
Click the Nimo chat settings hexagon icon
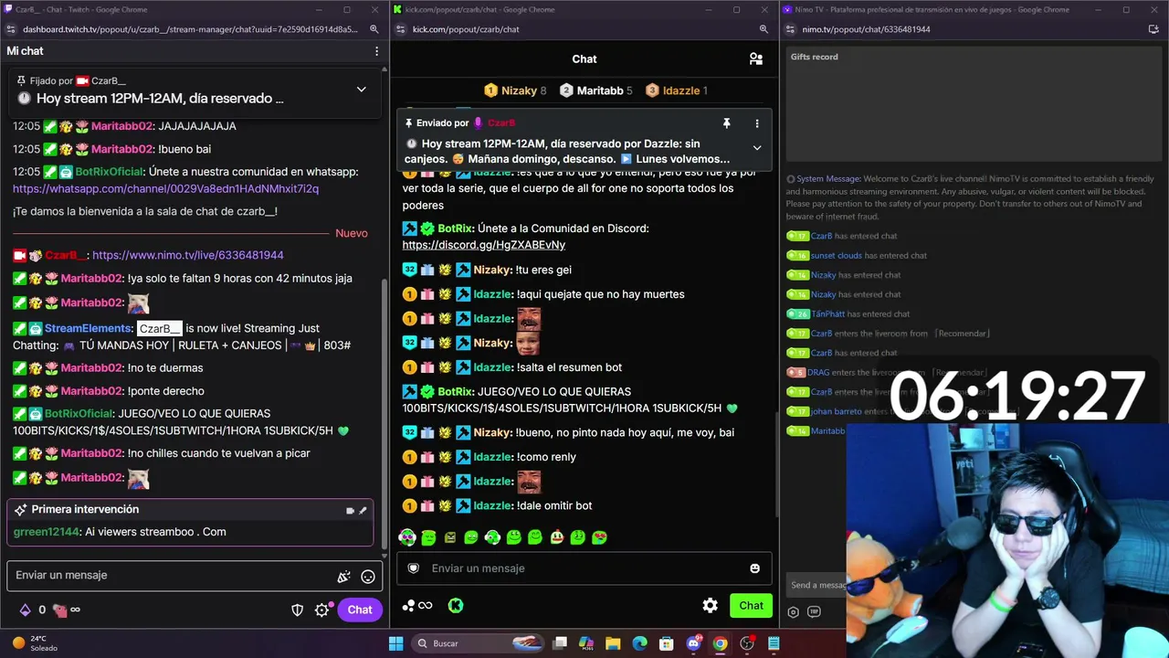pyautogui.click(x=793, y=612)
